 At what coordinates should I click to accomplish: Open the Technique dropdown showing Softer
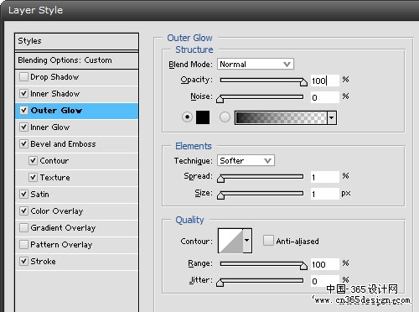[x=246, y=160]
